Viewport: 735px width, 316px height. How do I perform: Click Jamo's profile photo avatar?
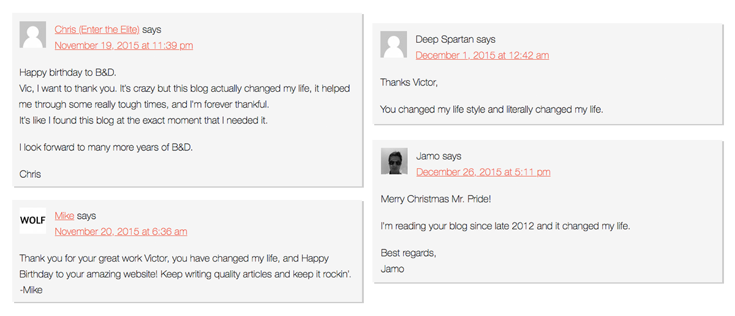point(394,161)
